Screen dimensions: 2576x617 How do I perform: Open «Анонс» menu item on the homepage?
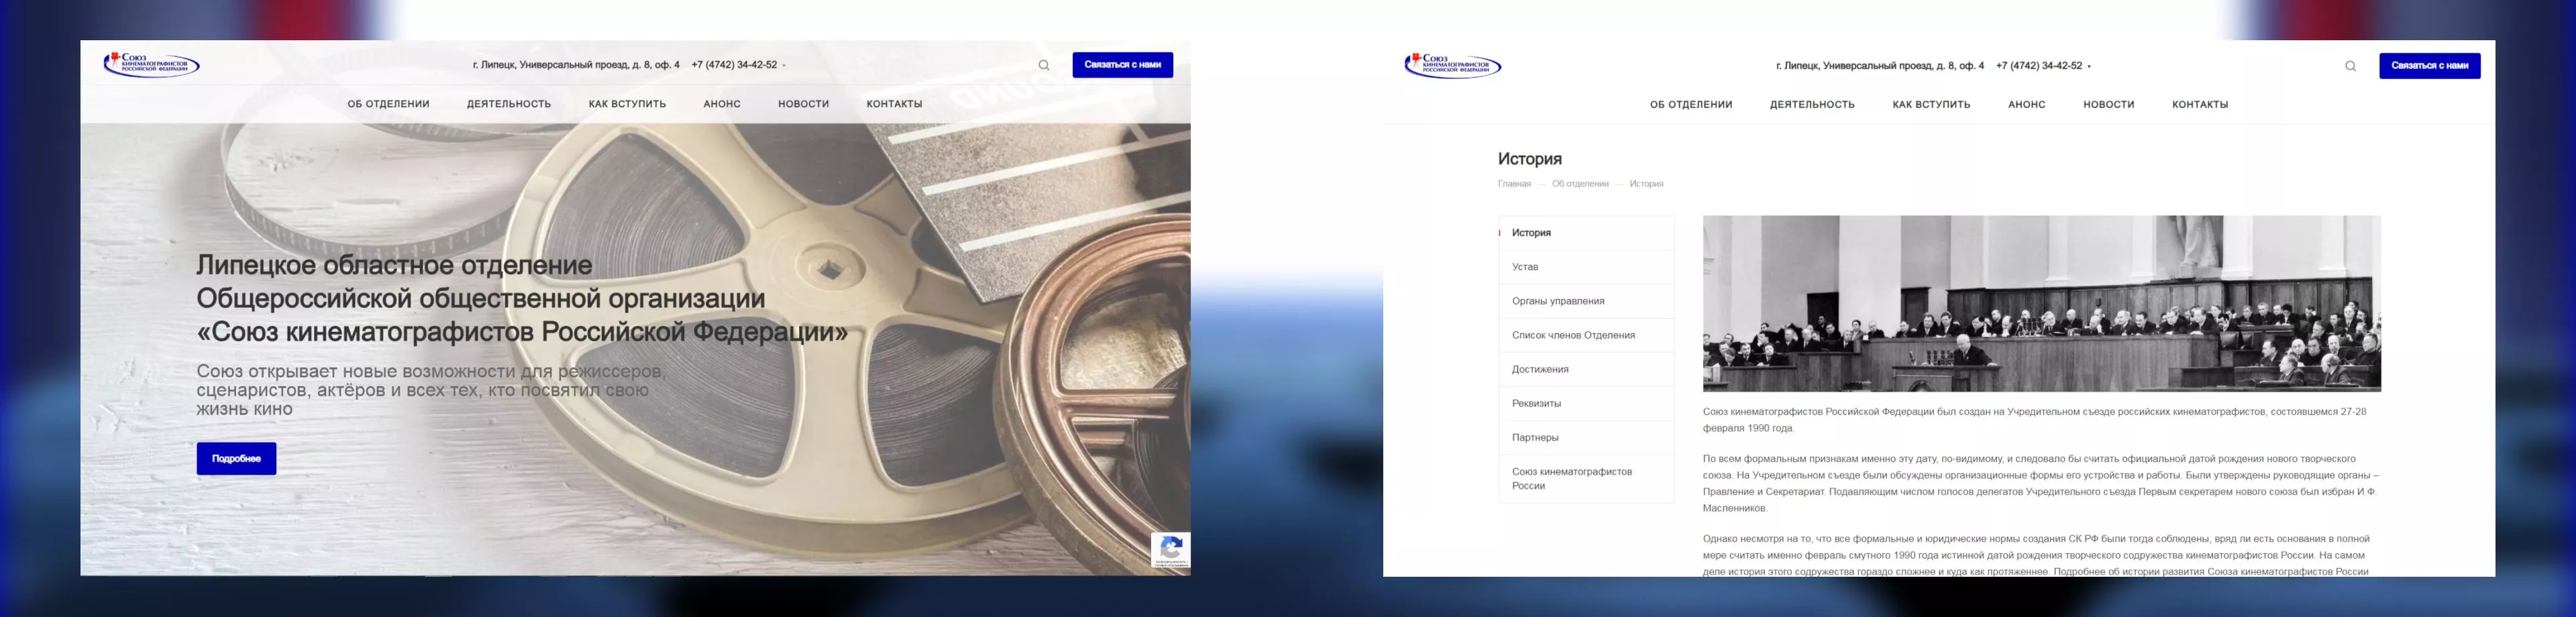point(722,104)
